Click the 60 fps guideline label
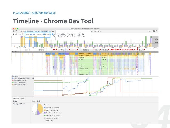This screenshot has height=128, width=170. coord(156,43)
